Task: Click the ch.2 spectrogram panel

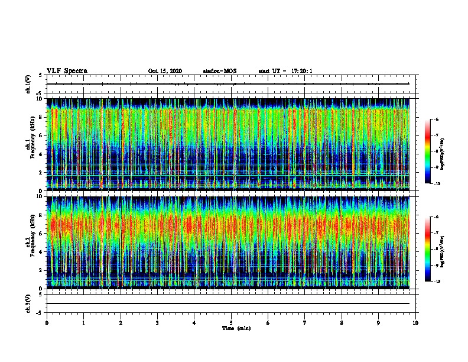Action: coord(228,243)
